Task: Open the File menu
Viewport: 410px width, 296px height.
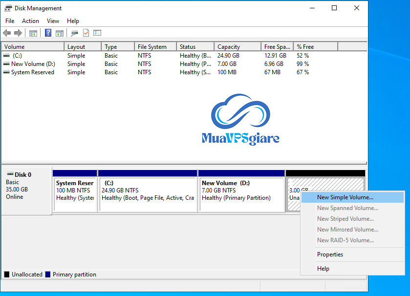Action: click(x=10, y=21)
